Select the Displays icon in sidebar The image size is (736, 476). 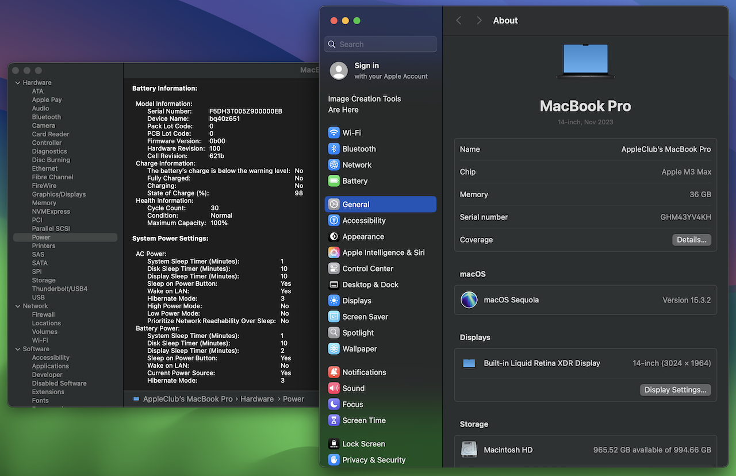(333, 301)
